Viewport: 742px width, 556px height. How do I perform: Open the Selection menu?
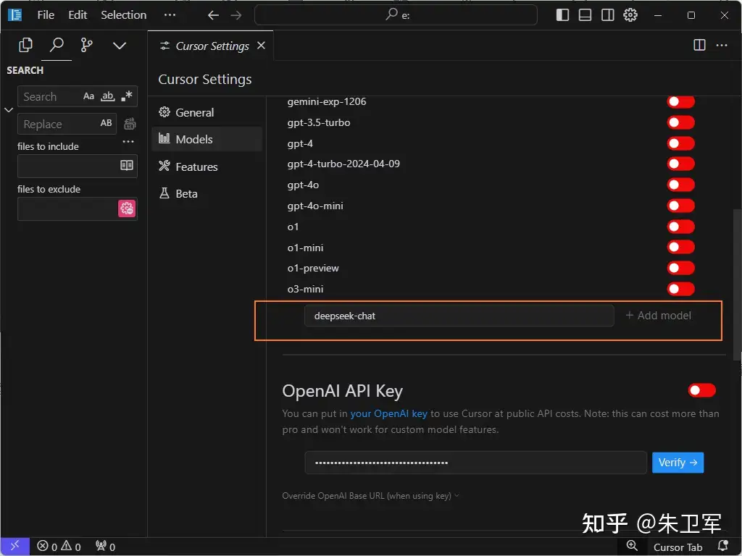[123, 15]
